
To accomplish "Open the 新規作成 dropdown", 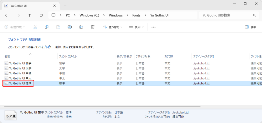I will [x=15, y=27].
